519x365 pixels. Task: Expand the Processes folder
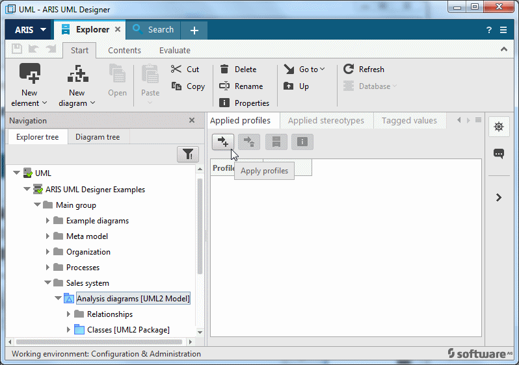tap(47, 267)
